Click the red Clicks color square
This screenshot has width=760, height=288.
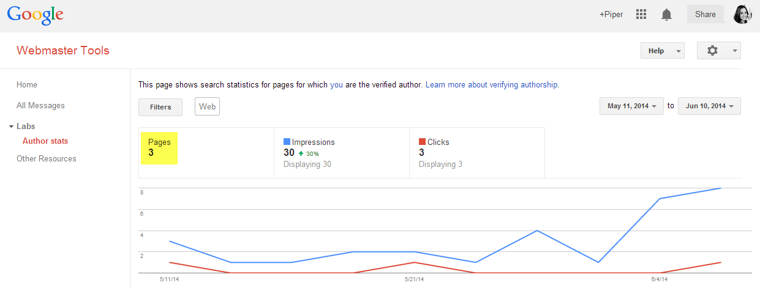pyautogui.click(x=423, y=142)
